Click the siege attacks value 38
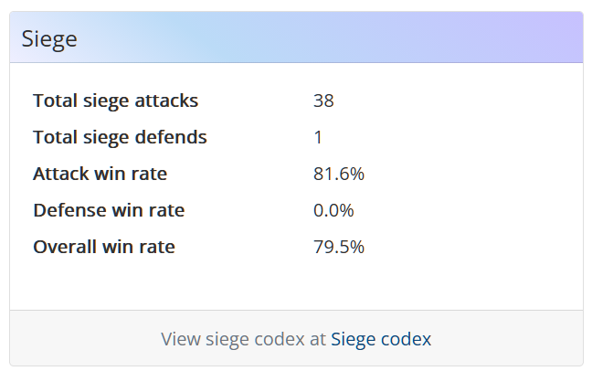The height and width of the screenshot is (371, 592). [x=323, y=101]
